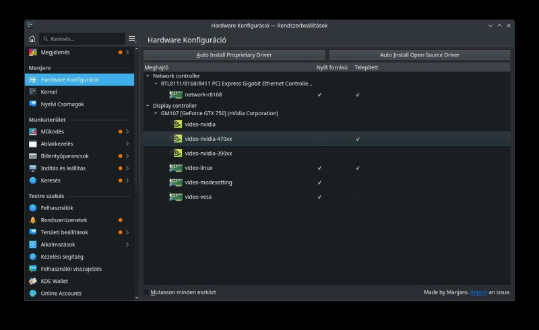Viewport: 539px width, 330px height.
Task: Expand the Ablakkezelés chevron arrow
Action: (127, 143)
